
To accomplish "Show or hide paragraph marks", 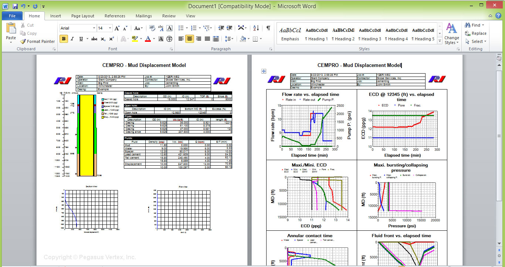I will point(268,28).
